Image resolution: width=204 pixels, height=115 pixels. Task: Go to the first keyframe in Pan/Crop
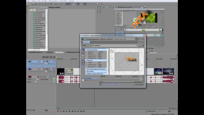(104, 85)
